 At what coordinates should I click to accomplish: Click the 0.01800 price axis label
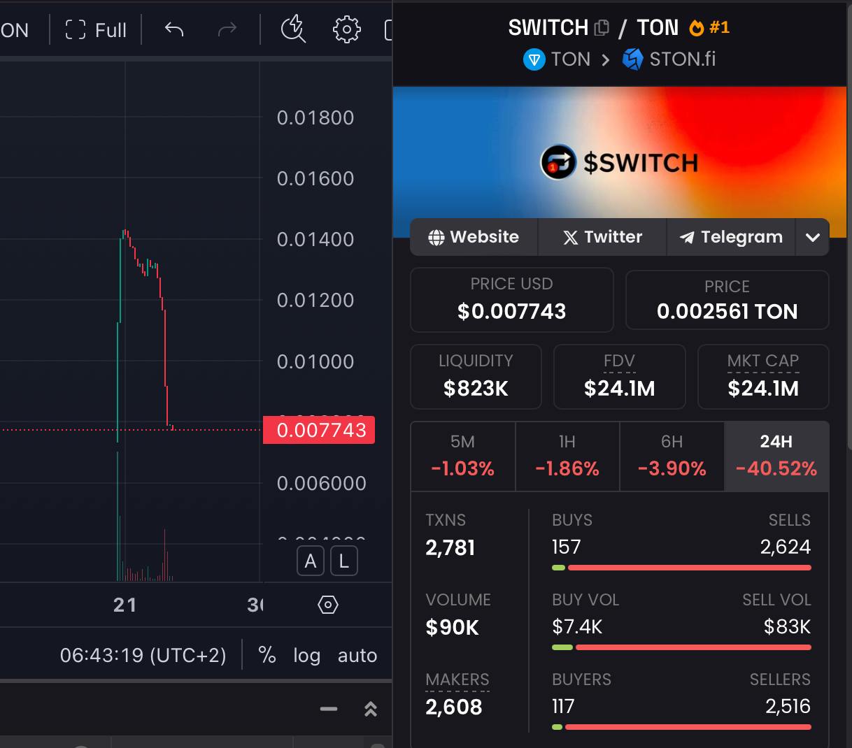pos(315,117)
